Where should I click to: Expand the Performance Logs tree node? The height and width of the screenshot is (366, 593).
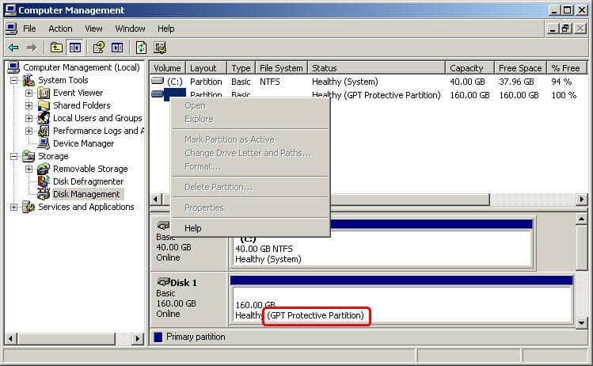coord(29,131)
